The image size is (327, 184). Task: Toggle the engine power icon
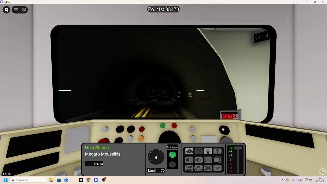click(x=189, y=151)
